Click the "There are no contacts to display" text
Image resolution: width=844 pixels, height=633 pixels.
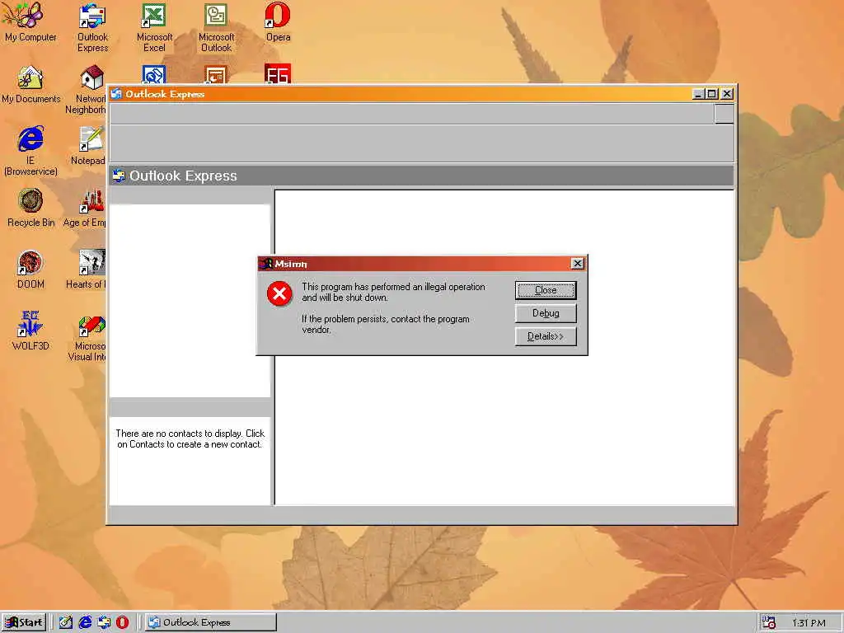coord(190,438)
